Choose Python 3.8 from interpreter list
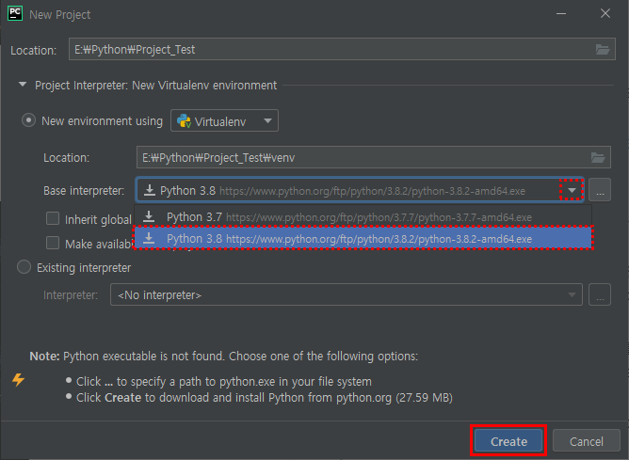Viewport: 629px width, 460px height. coord(363,238)
